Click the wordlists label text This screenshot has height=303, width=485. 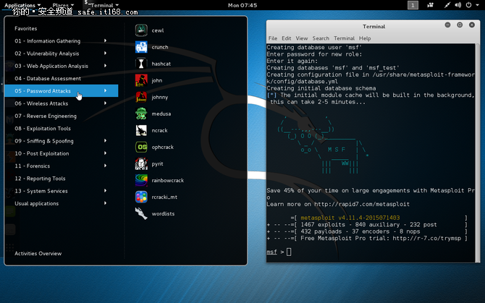[x=163, y=214]
